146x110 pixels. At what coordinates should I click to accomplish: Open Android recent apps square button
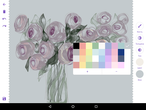coord(96,107)
